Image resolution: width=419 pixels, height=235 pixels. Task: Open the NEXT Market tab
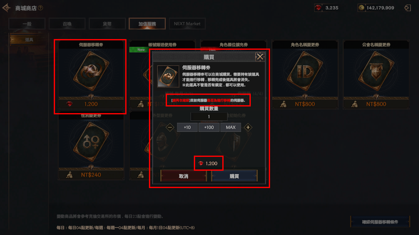point(187,24)
